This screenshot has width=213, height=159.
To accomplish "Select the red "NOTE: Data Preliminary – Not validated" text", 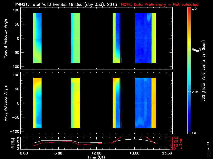I will pyautogui.click(x=159, y=5).
